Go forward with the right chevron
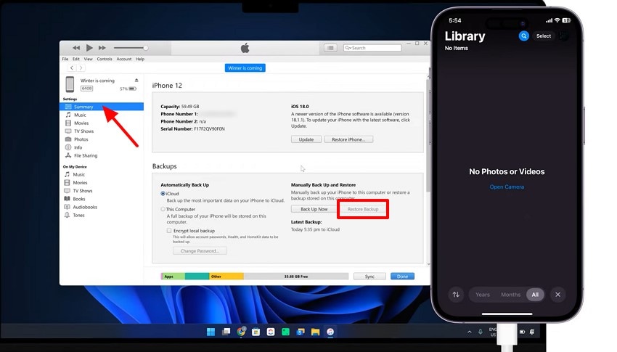 [81, 68]
